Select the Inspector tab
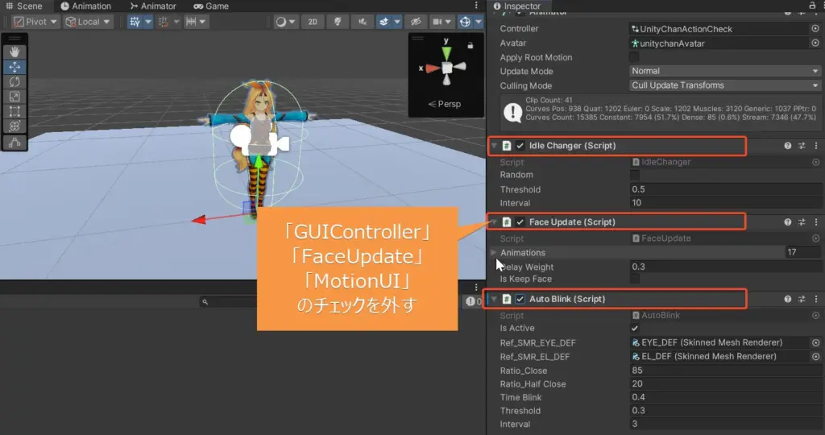Viewport: 825px width, 435px height. coord(516,6)
